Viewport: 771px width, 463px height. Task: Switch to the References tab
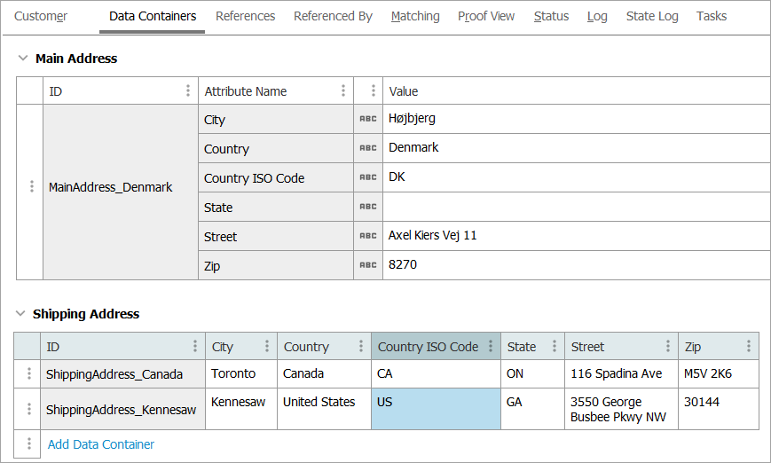[246, 16]
